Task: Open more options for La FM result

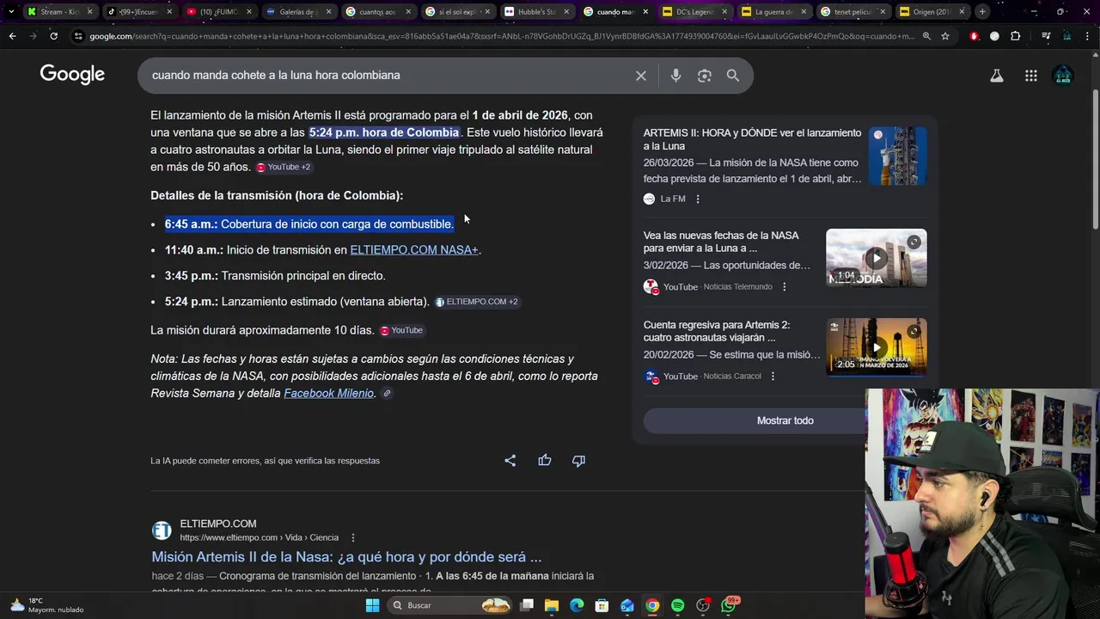Action: point(698,199)
